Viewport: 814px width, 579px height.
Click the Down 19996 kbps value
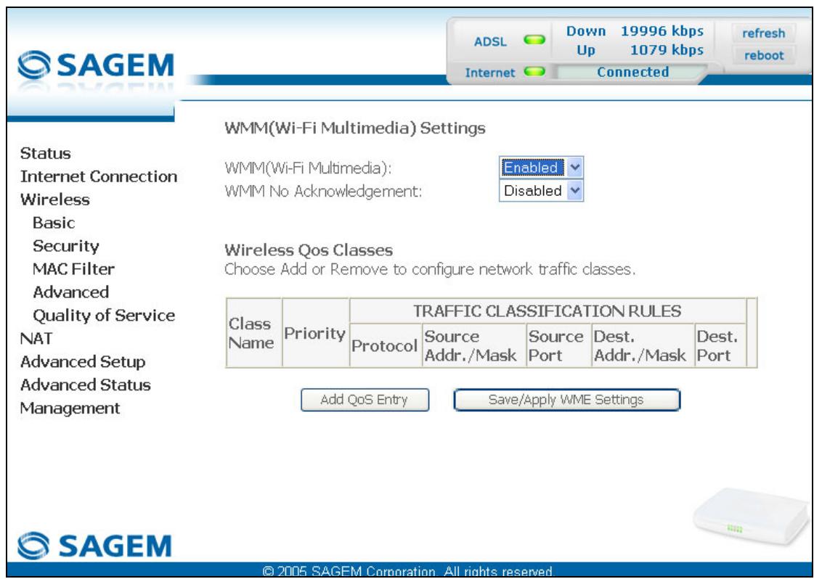662,31
